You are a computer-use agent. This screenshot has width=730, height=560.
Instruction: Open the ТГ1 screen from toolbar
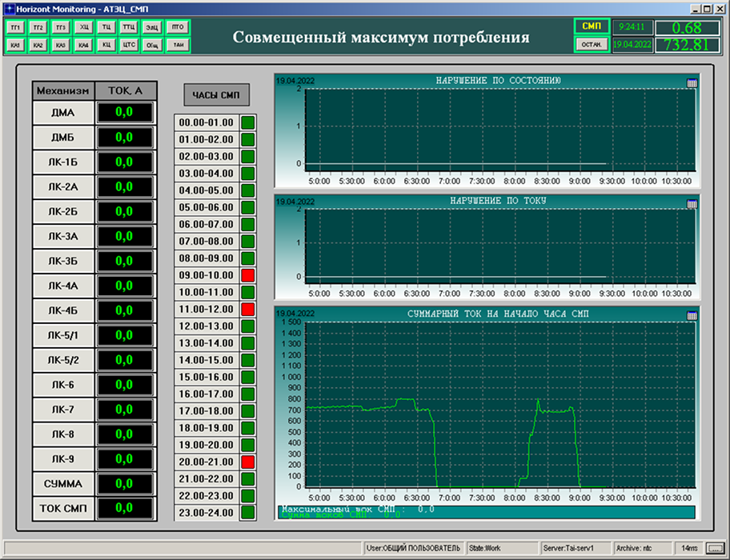(x=16, y=27)
